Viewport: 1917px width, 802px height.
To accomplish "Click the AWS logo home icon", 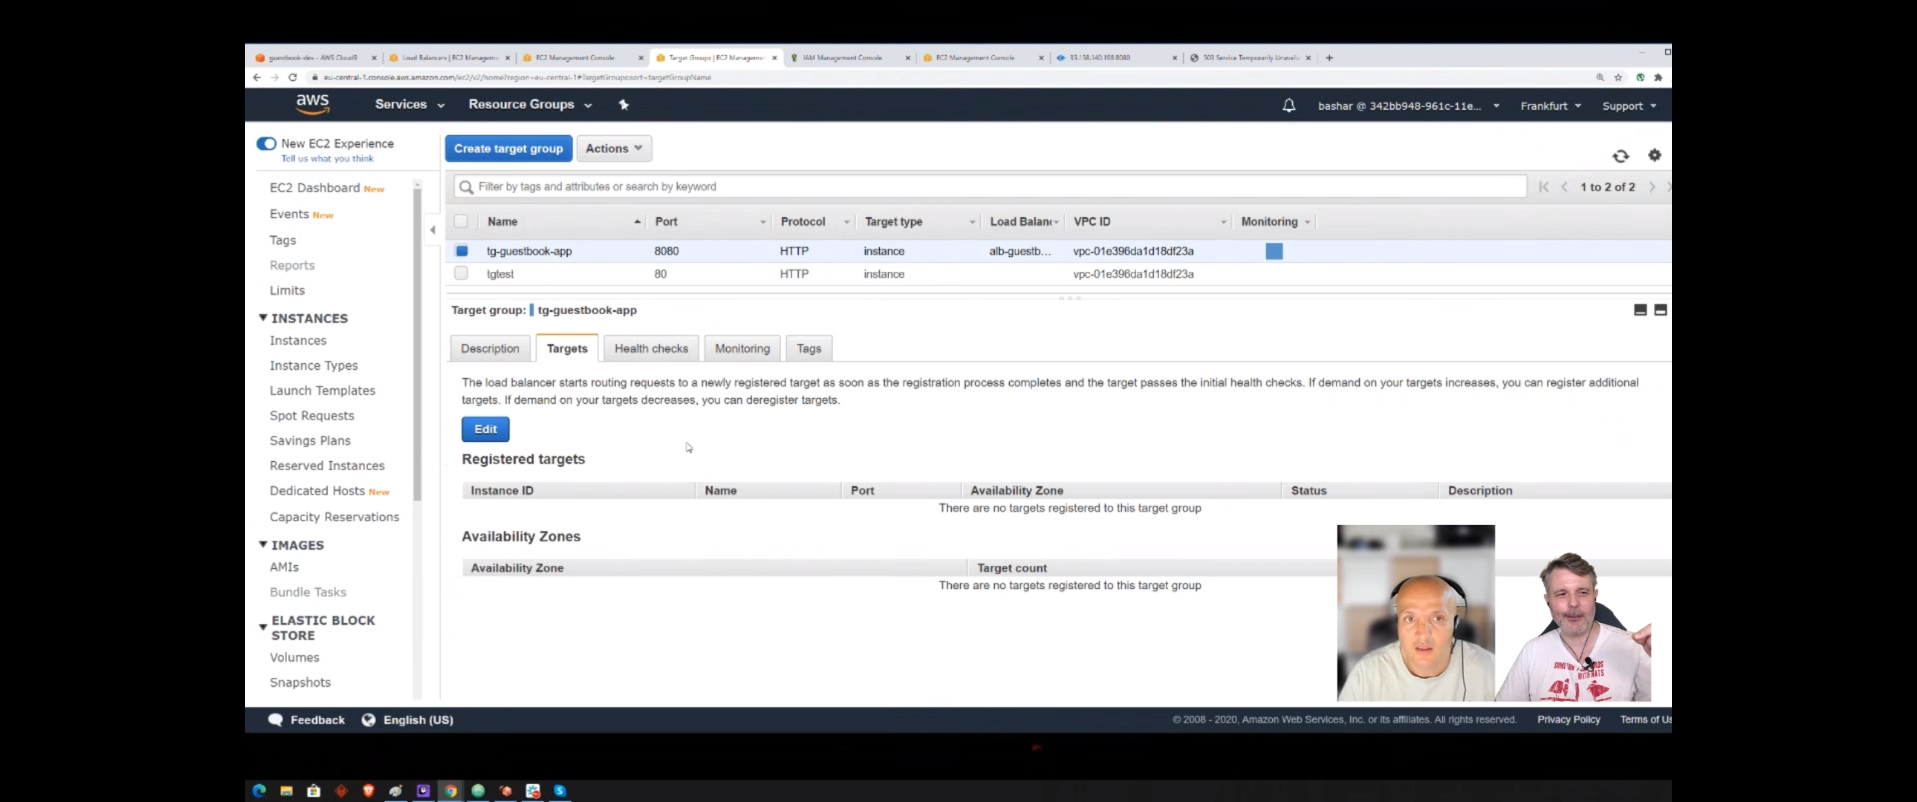I will click(313, 104).
